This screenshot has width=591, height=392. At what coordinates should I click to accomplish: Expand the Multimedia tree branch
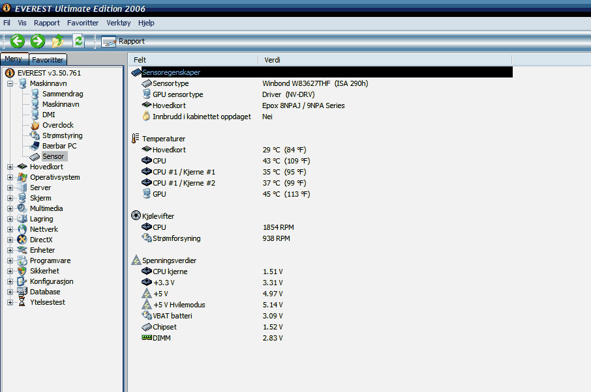tap(10, 208)
